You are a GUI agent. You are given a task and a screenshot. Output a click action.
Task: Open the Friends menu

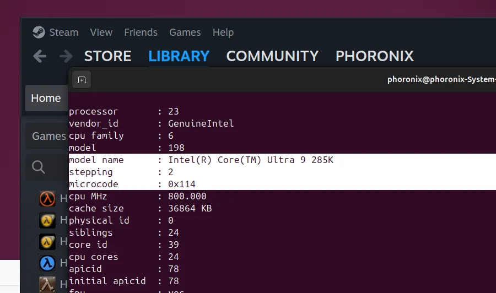coord(141,32)
